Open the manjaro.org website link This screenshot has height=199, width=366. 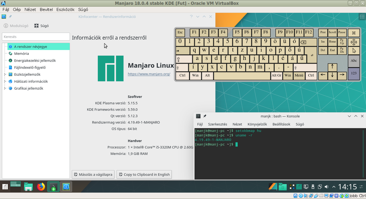click(149, 74)
